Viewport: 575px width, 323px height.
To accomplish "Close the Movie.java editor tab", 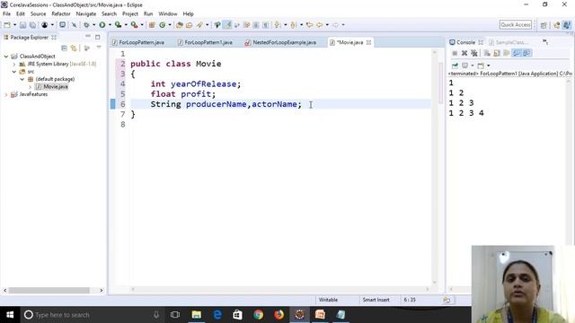I will tap(368, 42).
